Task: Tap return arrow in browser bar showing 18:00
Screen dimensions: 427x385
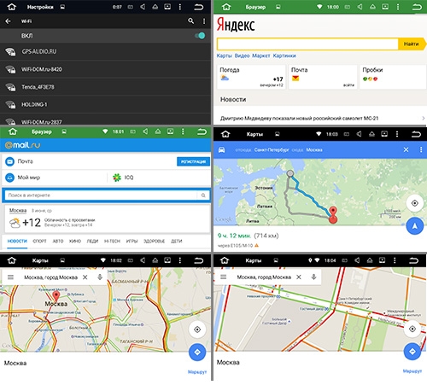Action: click(x=417, y=7)
